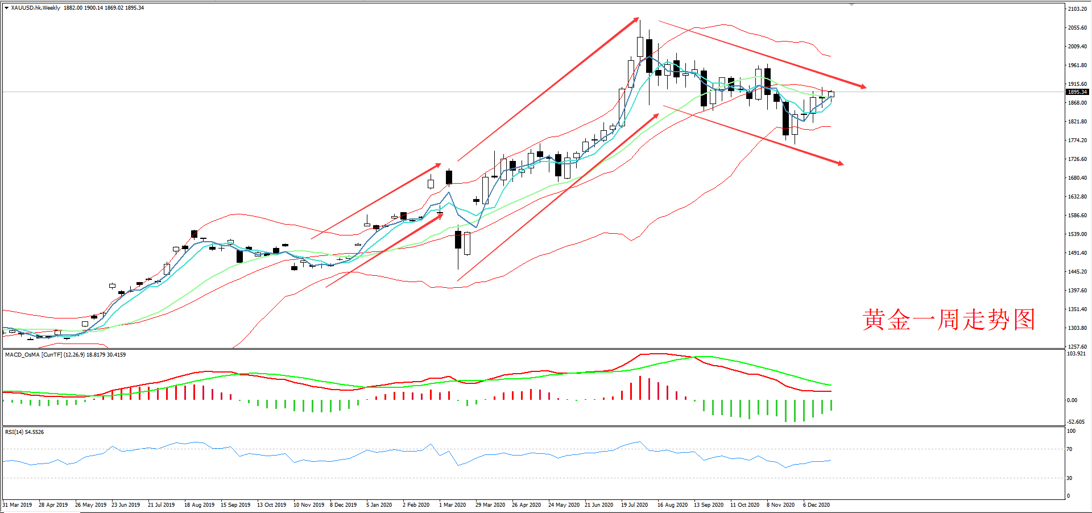
Task: Click the 2009.40 price scale value
Action: coord(1077,47)
